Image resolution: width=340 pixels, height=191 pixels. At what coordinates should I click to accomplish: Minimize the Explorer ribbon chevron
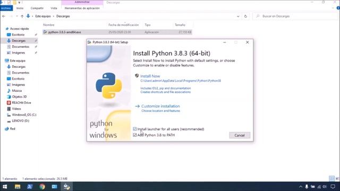(x=333, y=8)
